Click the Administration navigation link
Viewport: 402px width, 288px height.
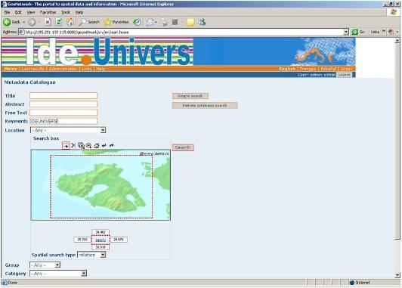pyautogui.click(x=63, y=69)
